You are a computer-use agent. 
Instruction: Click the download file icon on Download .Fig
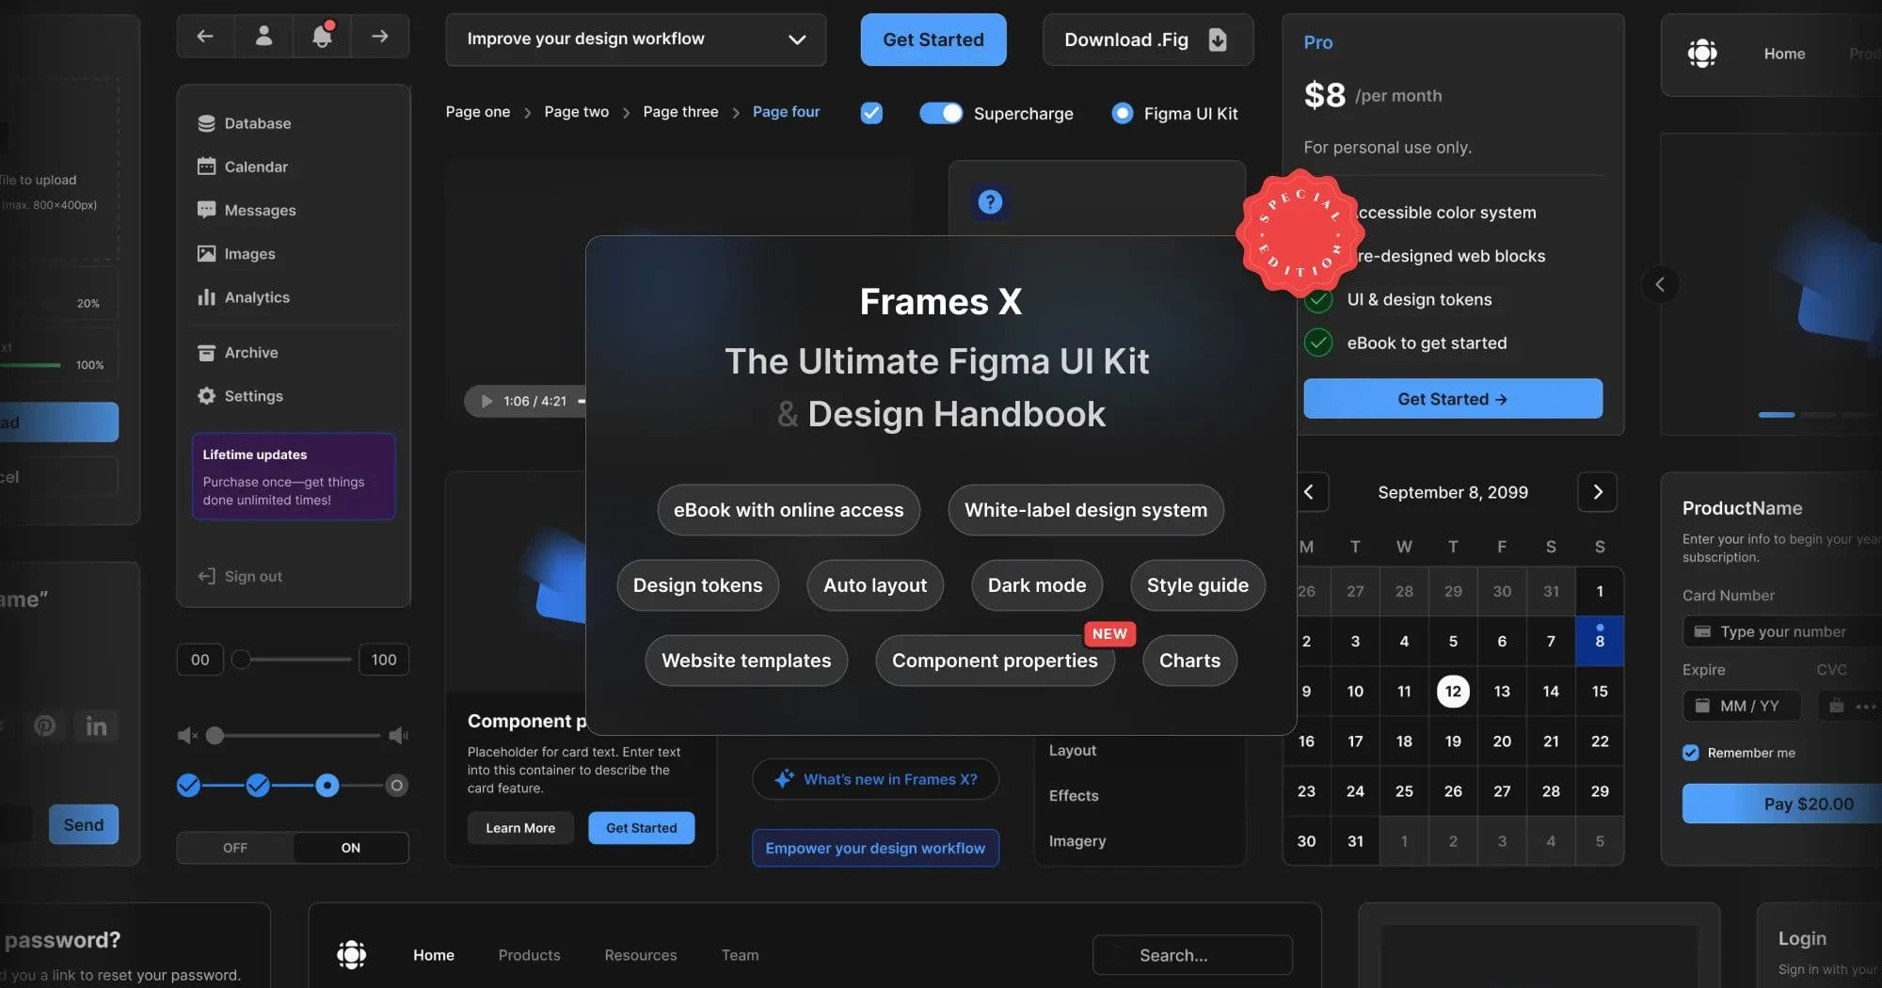[x=1218, y=40]
